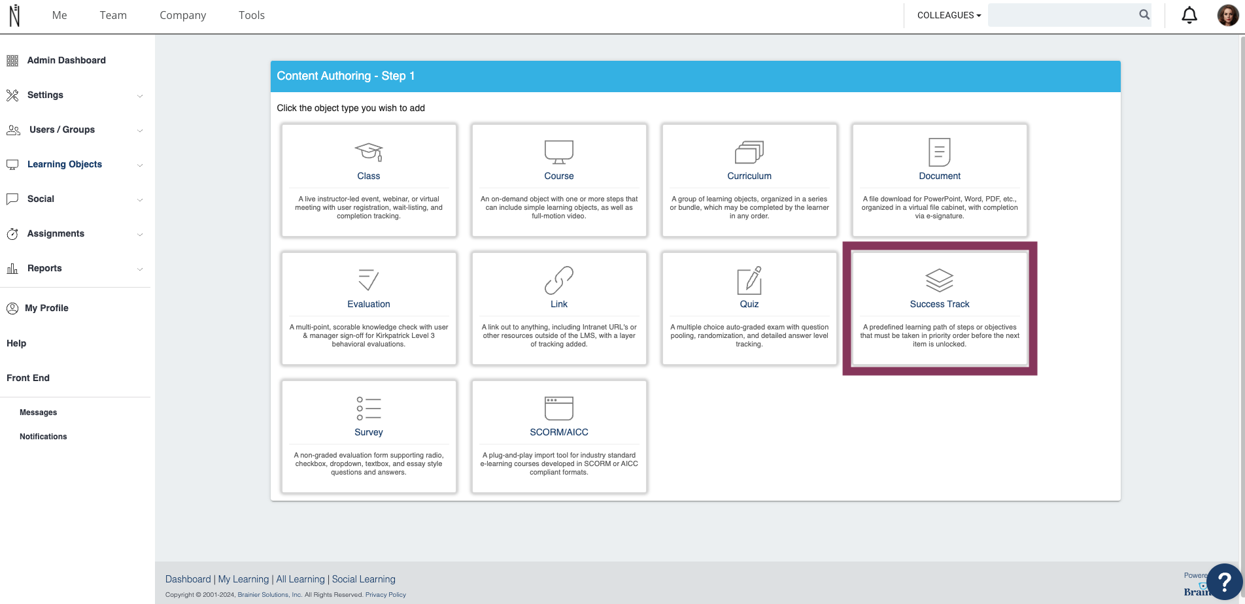The height and width of the screenshot is (604, 1245).
Task: Click the Users / Groups people icon
Action: [13, 130]
